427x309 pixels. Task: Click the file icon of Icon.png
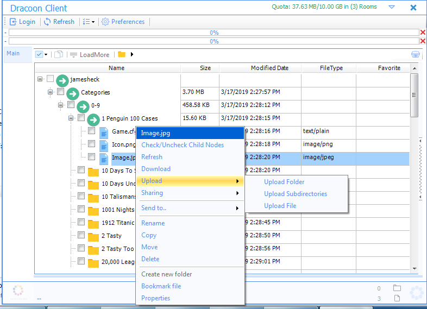104,146
